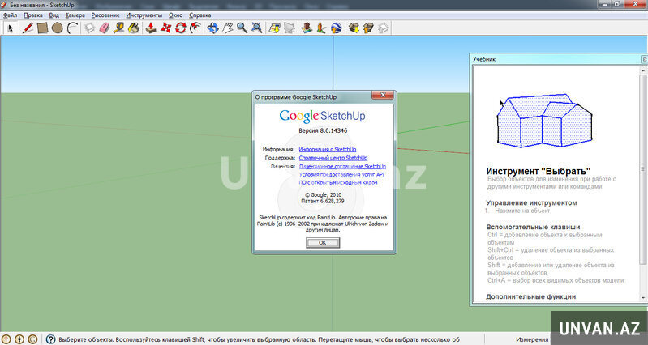Select the arrow Select tool
This screenshot has width=648, height=345.
pyautogui.click(x=11, y=28)
